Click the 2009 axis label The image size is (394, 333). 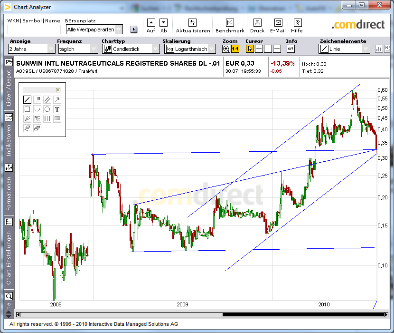point(182,304)
